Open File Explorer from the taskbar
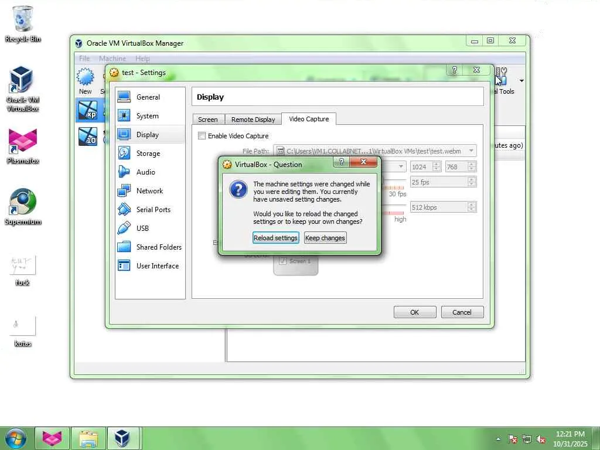This screenshot has height=450, width=600. [88, 438]
